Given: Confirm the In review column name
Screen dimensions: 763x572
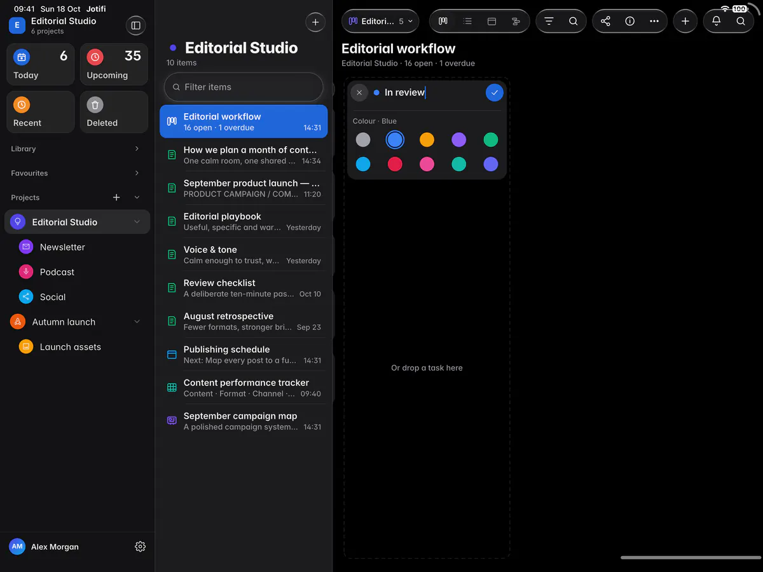Looking at the screenshot, I should 495,93.
